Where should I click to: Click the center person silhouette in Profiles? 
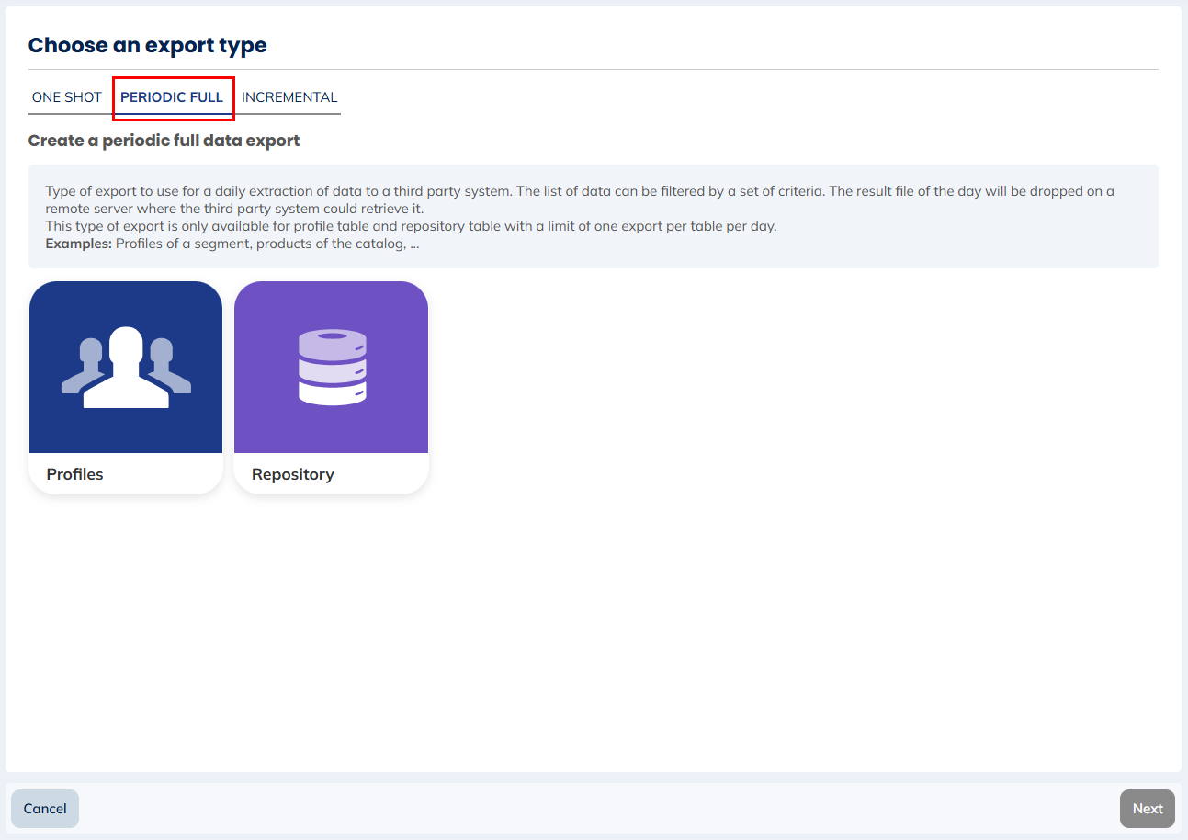[126, 369]
